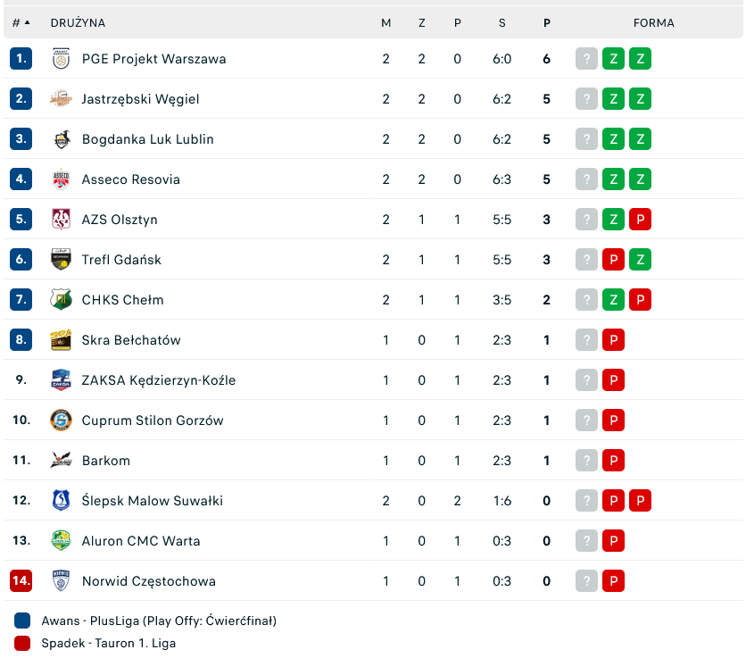Open Cuprum Stilon Gorzów team page

pos(153,421)
